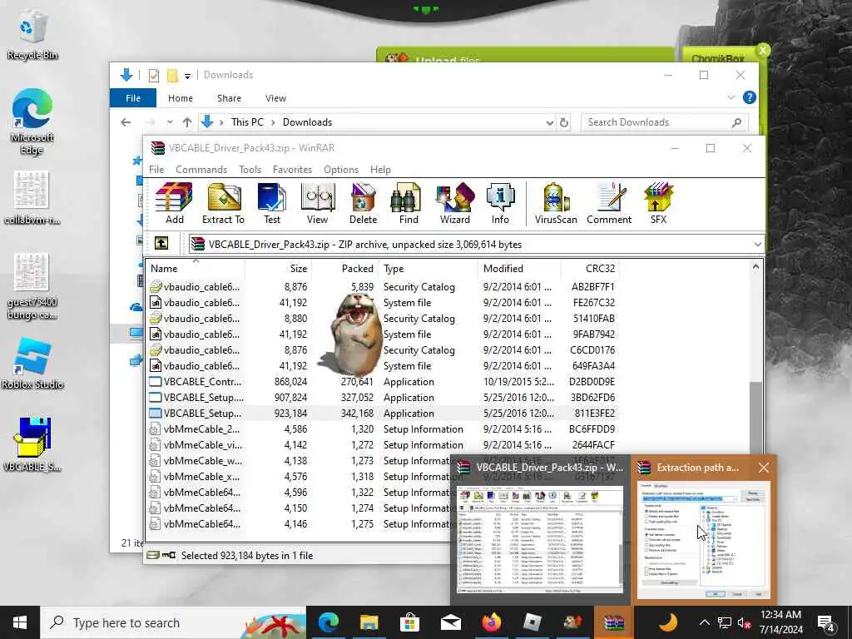Click the Comment toolbar icon

[609, 203]
